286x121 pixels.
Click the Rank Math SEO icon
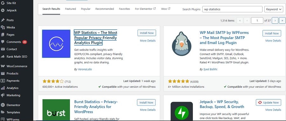tap(3, 56)
